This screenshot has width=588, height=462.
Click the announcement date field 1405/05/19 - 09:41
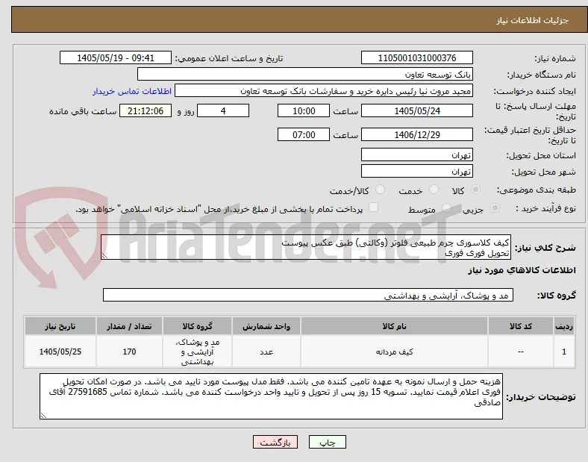tap(116, 58)
